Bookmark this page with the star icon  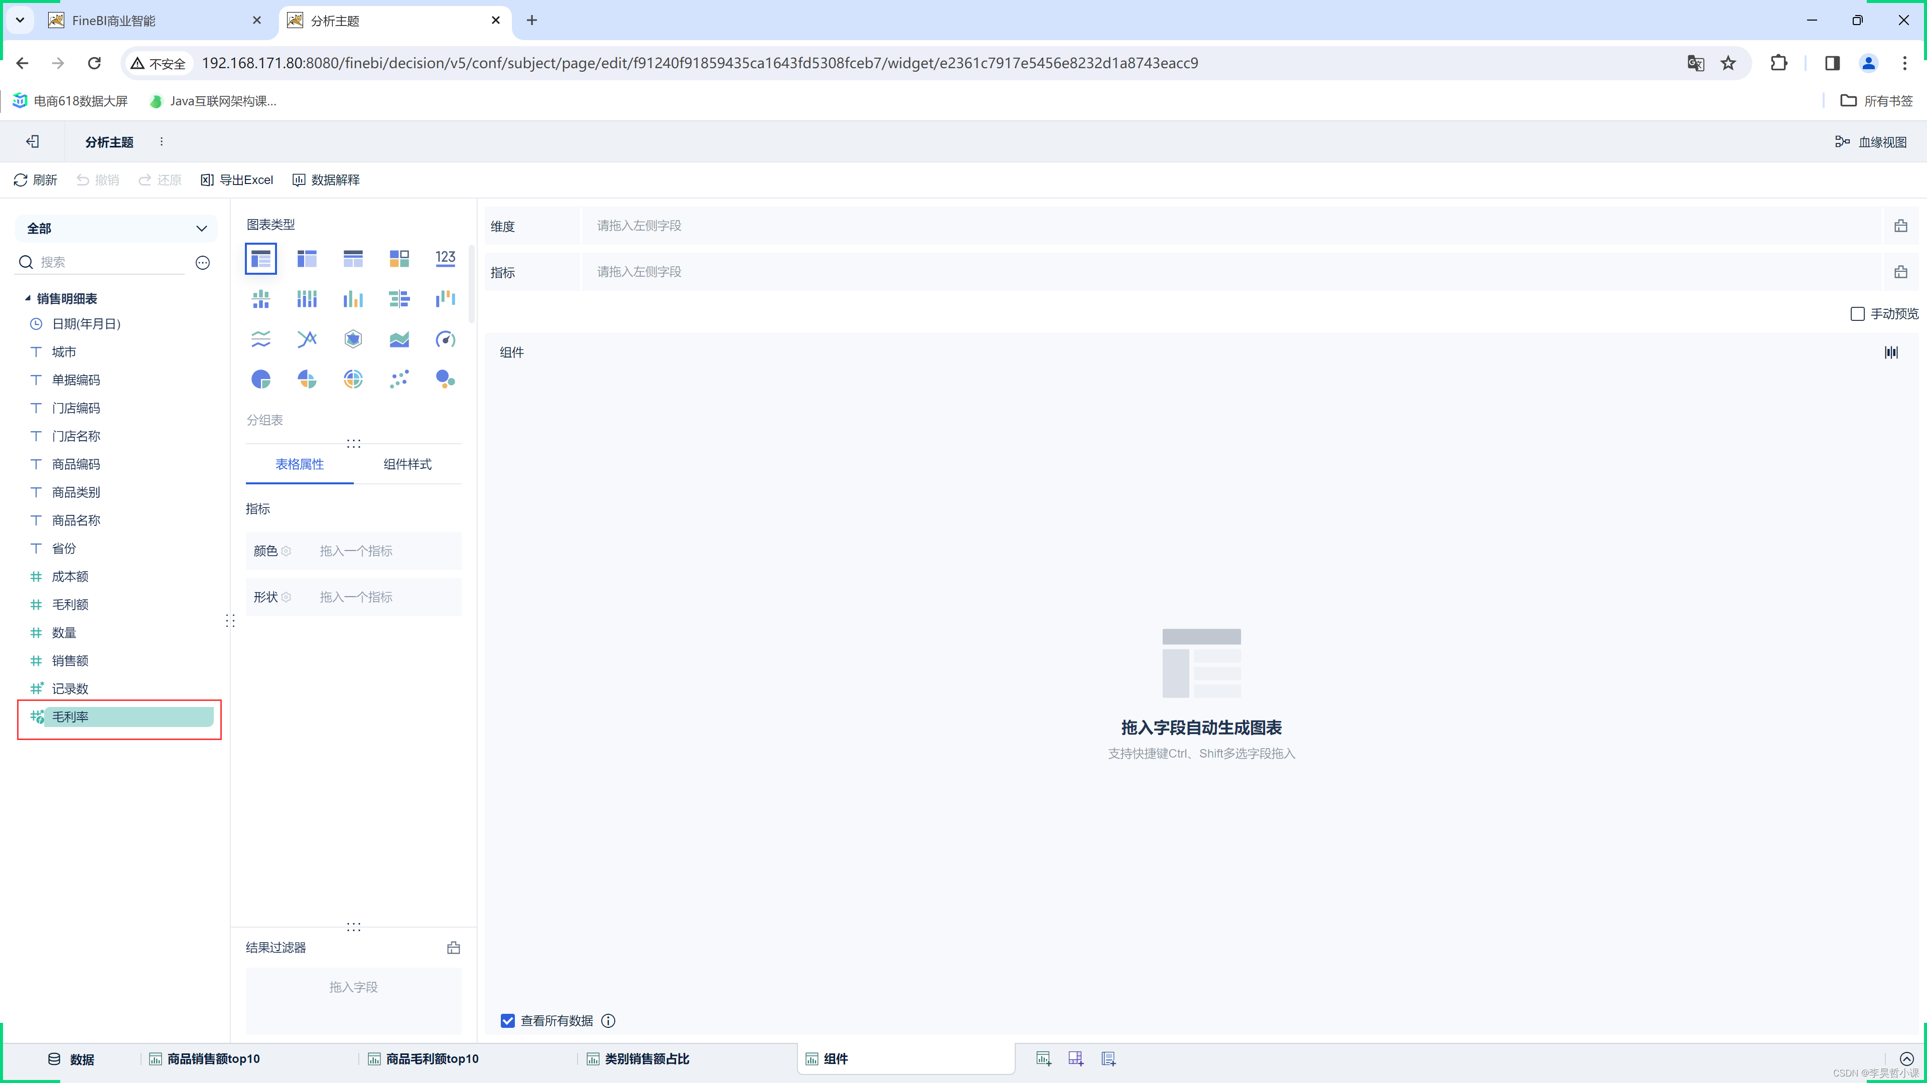pos(1728,64)
